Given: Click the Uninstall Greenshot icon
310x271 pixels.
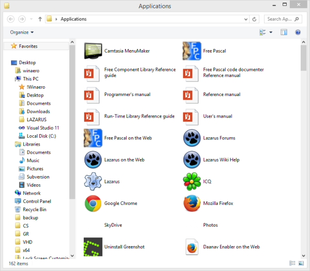Looking at the screenshot, I should pos(93,247).
